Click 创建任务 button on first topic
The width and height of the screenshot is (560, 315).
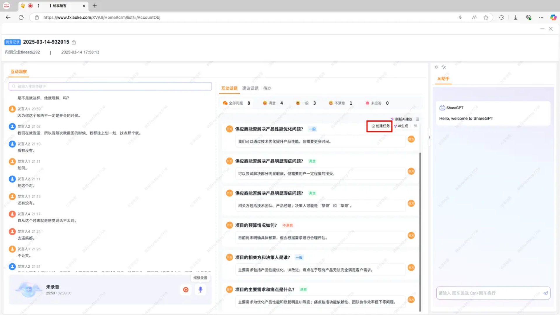point(381,126)
